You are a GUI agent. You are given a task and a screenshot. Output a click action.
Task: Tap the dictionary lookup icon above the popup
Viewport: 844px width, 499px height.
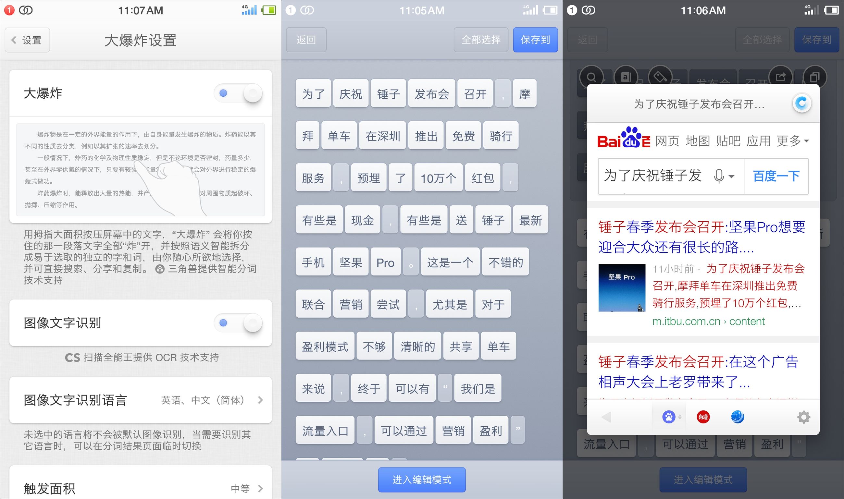[626, 77]
